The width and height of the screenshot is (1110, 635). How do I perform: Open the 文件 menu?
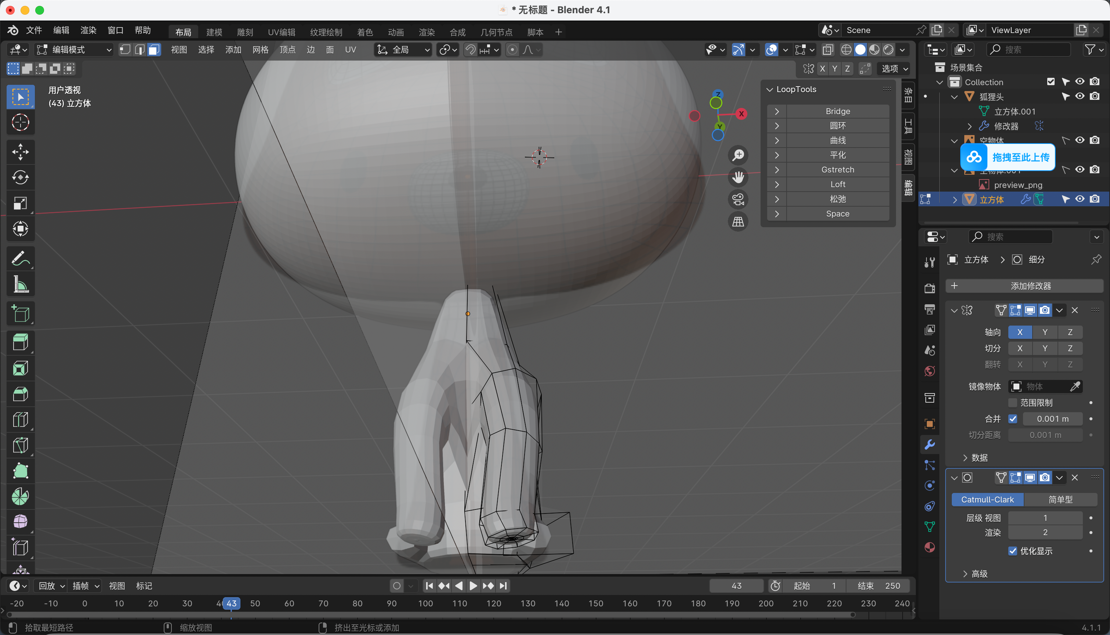pyautogui.click(x=33, y=30)
